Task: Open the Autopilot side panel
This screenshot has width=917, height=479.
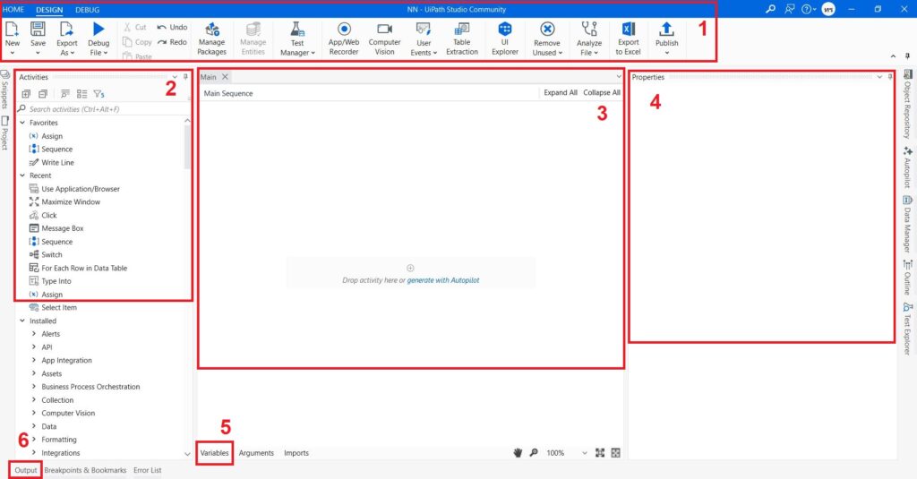Action: coord(908,167)
